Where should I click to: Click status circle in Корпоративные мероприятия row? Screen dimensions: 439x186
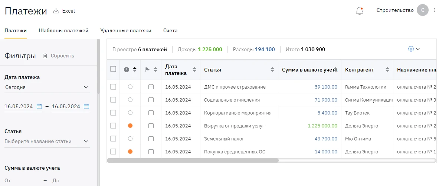(130, 113)
